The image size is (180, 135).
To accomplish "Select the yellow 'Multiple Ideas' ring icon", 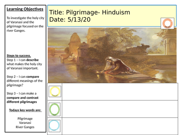I will (55, 91).
